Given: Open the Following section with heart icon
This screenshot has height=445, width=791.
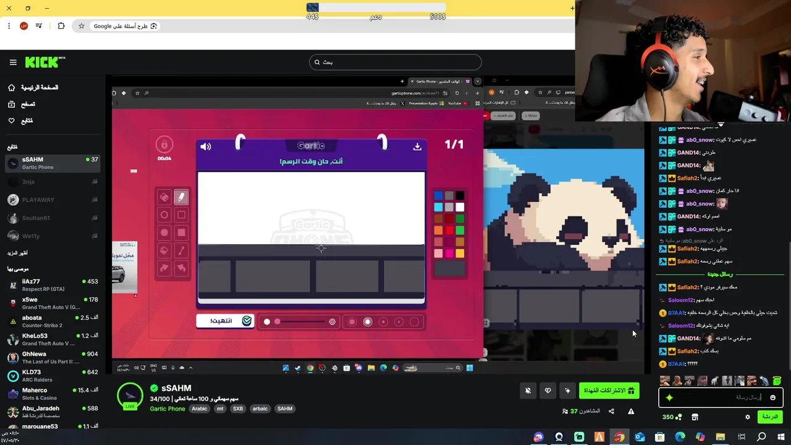Looking at the screenshot, I should 20,121.
